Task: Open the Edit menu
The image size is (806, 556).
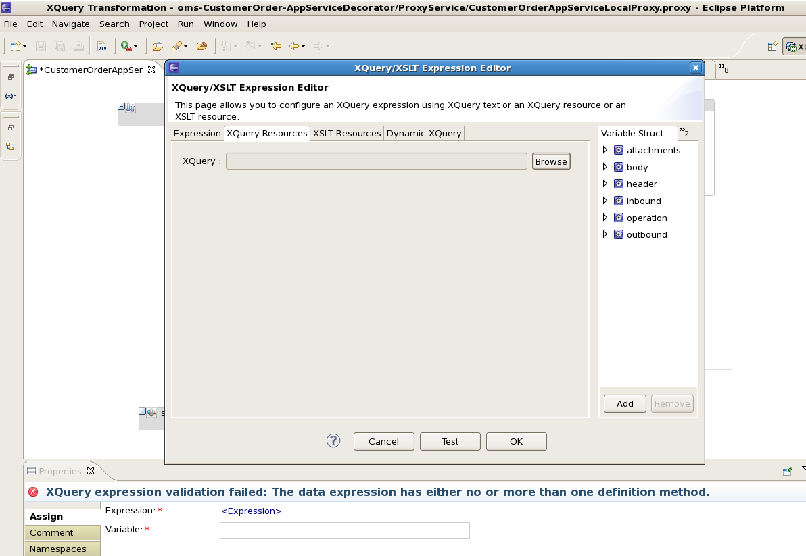Action: 34,24
